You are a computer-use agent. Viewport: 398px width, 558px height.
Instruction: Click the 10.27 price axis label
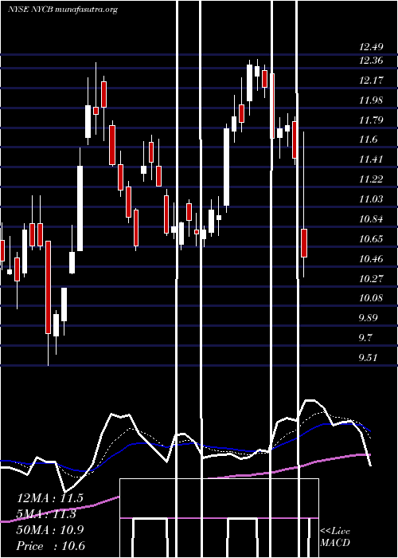point(371,278)
